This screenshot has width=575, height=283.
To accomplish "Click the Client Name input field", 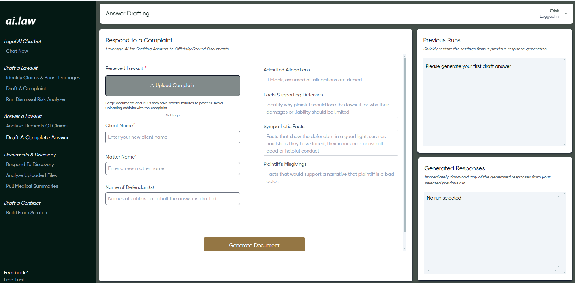I will pos(173,137).
